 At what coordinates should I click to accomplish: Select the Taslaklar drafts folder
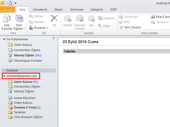tap(20, 112)
